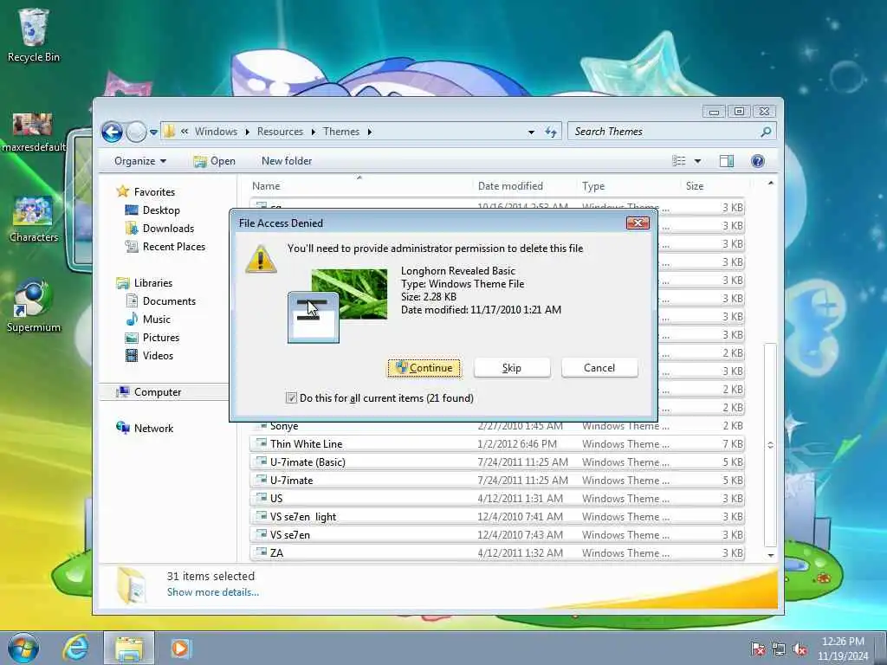The width and height of the screenshot is (887, 665).
Task: Select the ZA theme file
Action: click(x=496, y=553)
